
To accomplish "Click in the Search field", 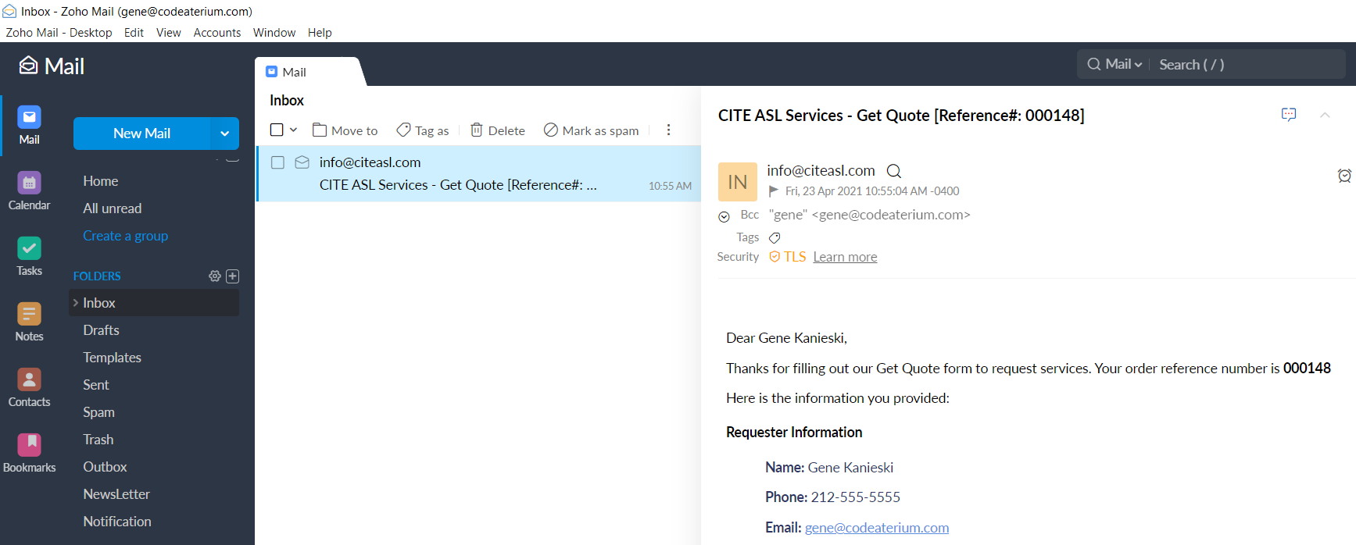I will tap(1248, 65).
